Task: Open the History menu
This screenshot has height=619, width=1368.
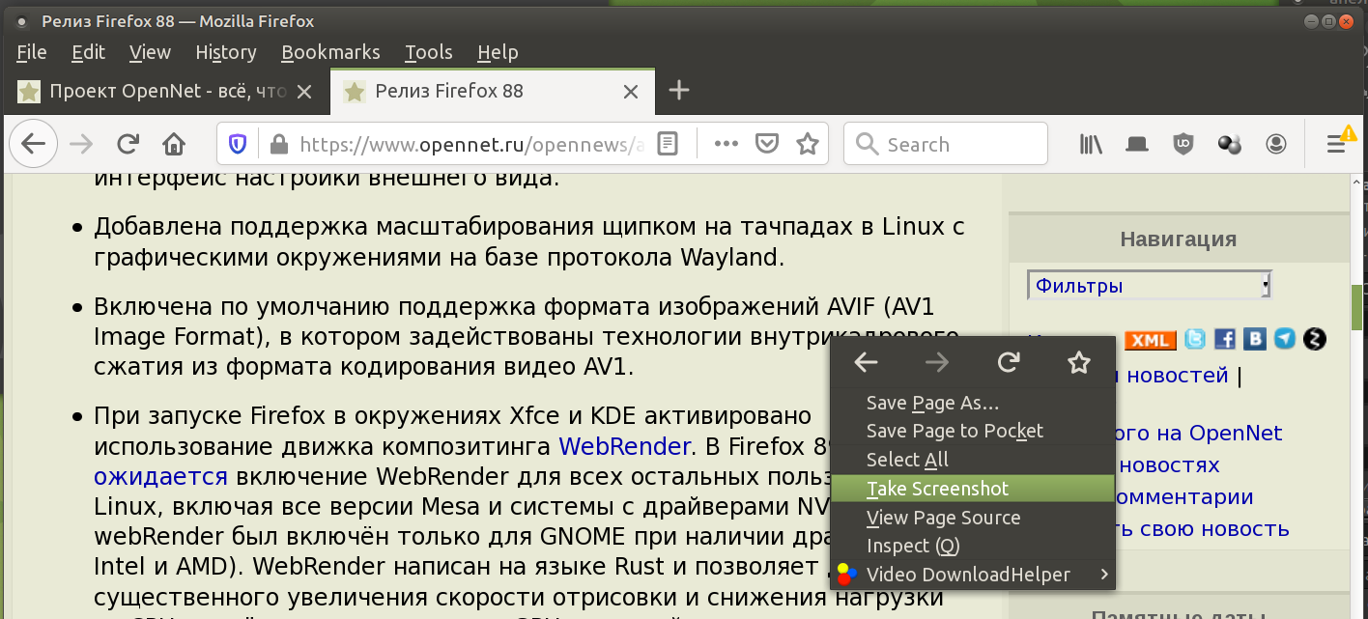Action: click(226, 52)
